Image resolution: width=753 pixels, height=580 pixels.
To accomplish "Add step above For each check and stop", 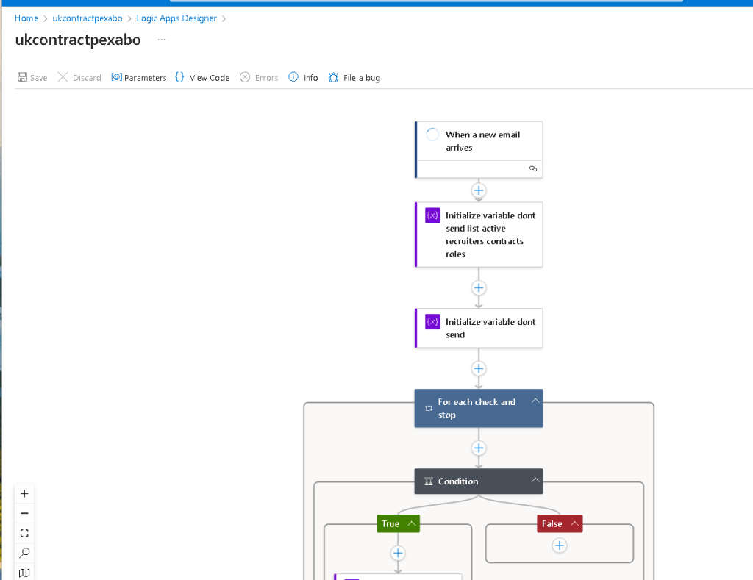I will point(479,368).
